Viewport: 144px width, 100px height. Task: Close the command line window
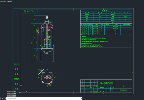coord(2,99)
